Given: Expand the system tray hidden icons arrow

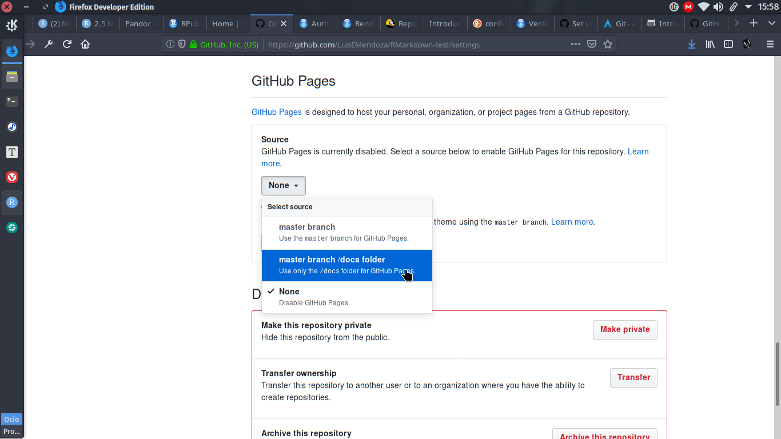Looking at the screenshot, I should 748,7.
